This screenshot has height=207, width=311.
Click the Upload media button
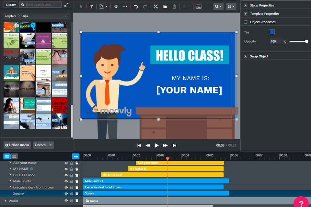click(x=17, y=145)
